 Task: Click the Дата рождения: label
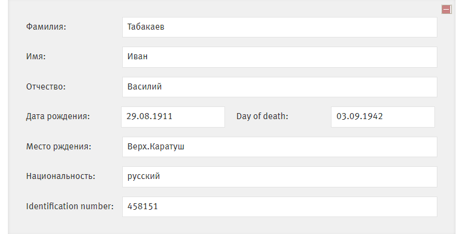pyautogui.click(x=58, y=117)
